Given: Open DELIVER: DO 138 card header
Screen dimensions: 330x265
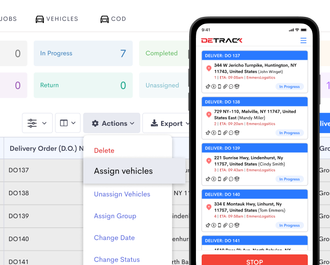Looking at the screenshot, I should coord(255,102).
